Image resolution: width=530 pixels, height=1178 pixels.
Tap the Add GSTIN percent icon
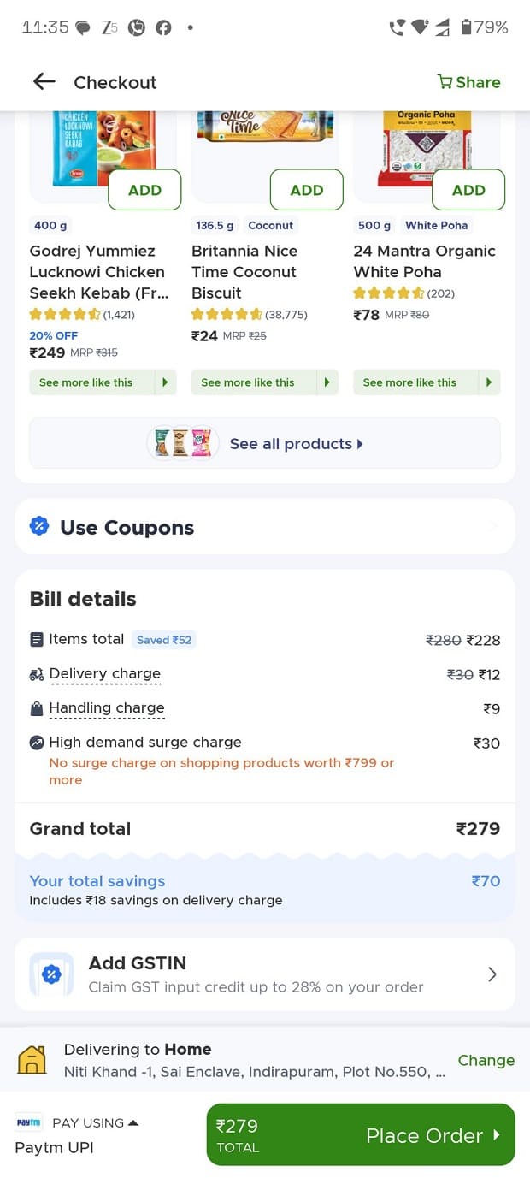(51, 974)
